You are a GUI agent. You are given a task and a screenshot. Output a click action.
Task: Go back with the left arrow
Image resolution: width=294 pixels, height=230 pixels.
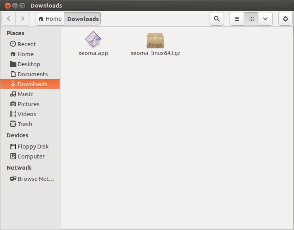(9, 19)
